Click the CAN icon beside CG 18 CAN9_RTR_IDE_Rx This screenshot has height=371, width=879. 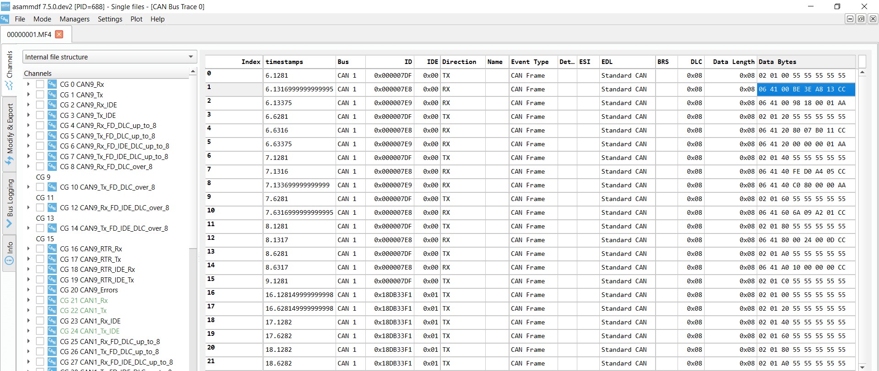tap(52, 270)
